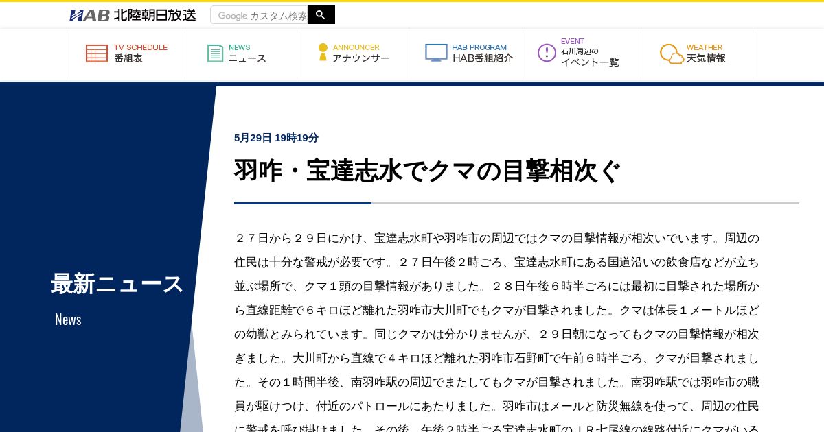
Task: Open the 番組表 menu label
Action: click(x=128, y=58)
